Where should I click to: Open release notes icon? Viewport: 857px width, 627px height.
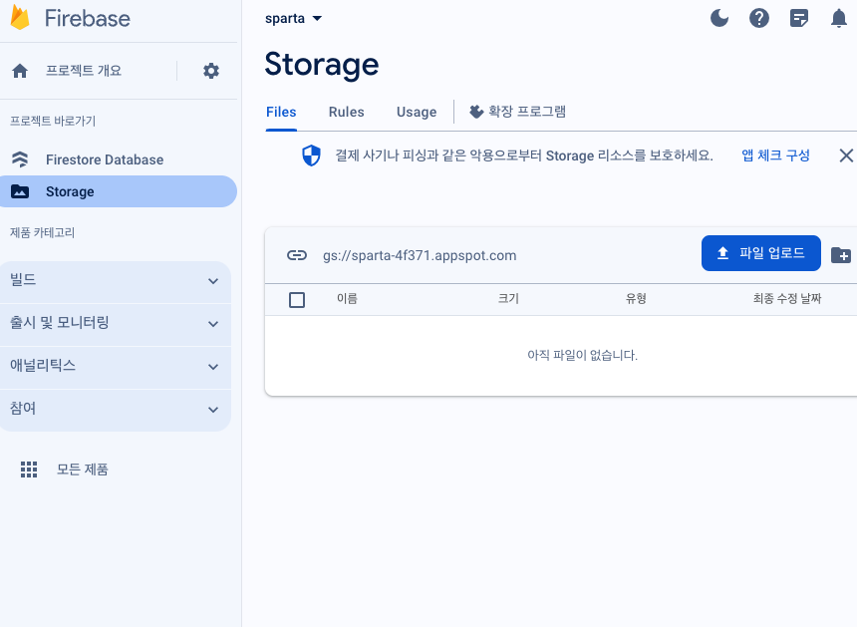point(799,19)
